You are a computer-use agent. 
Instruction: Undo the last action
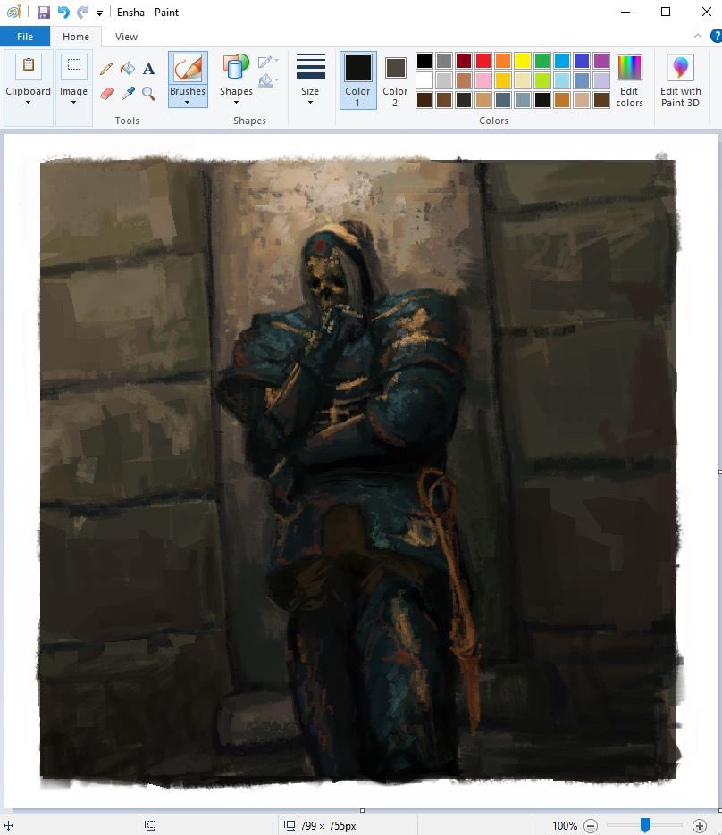(x=63, y=13)
